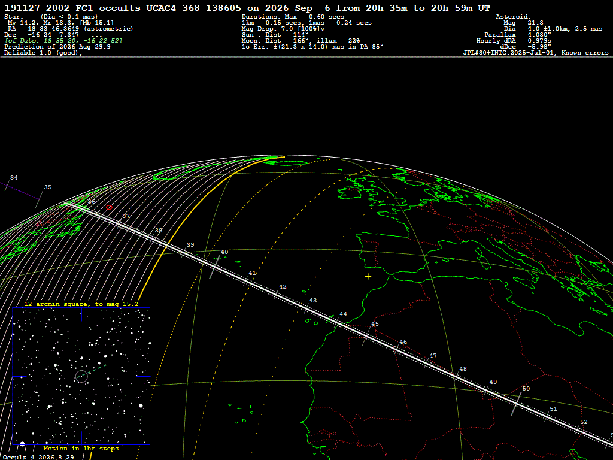Click the 1σ Err uncertainty line

point(312,47)
